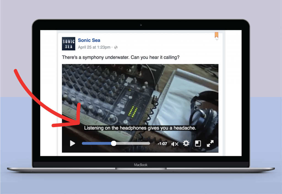Jump ahead on the seek bar
The image size is (282, 194).
tap(135, 143)
